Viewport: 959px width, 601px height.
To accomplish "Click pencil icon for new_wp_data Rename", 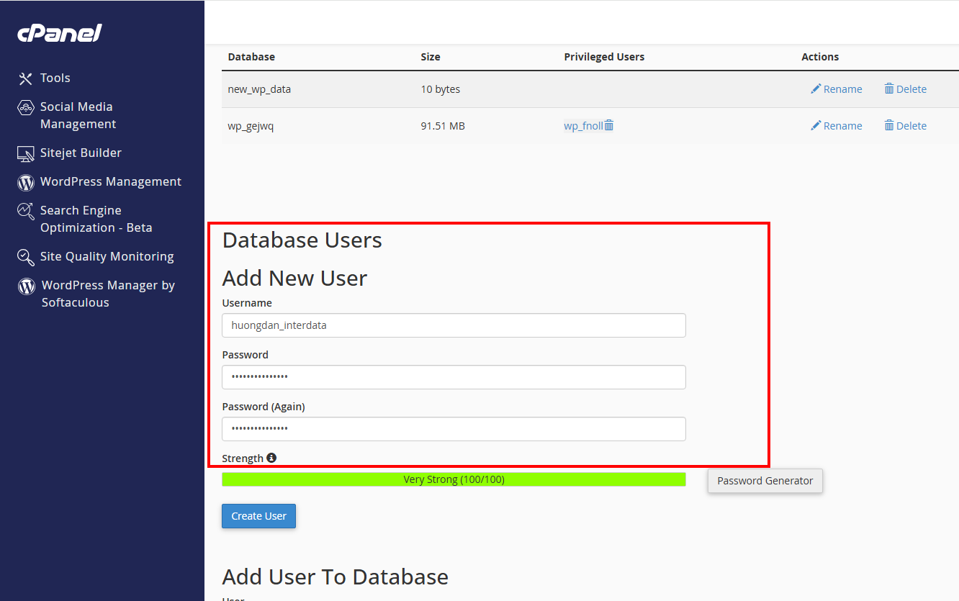I will click(816, 89).
